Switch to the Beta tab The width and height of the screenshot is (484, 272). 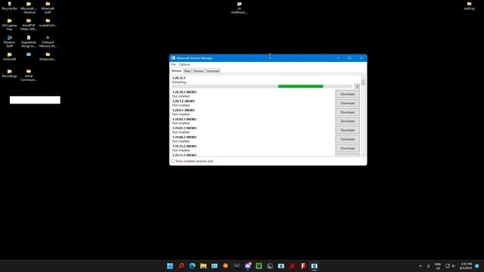point(187,71)
